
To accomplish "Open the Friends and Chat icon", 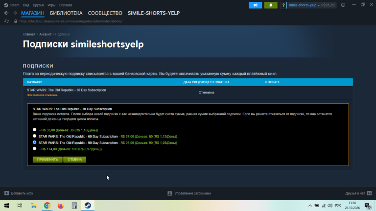I will 369,193.
